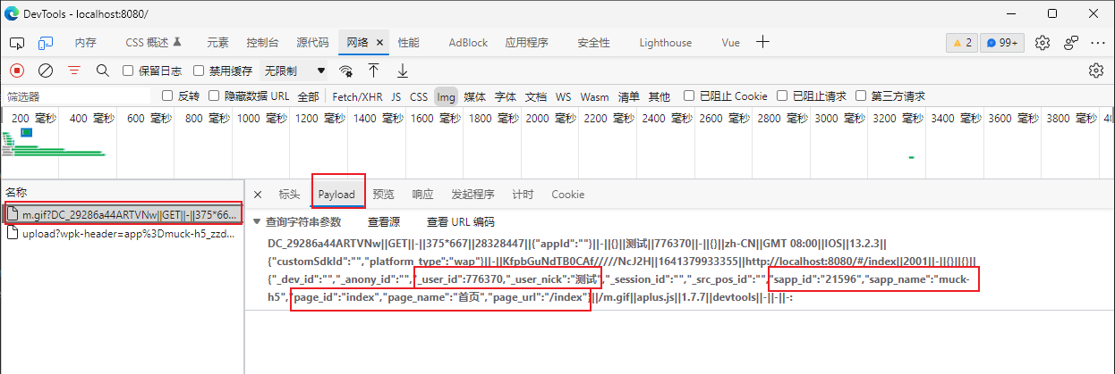
Task: Toggle the 反转 filter checkbox
Action: pyautogui.click(x=166, y=96)
